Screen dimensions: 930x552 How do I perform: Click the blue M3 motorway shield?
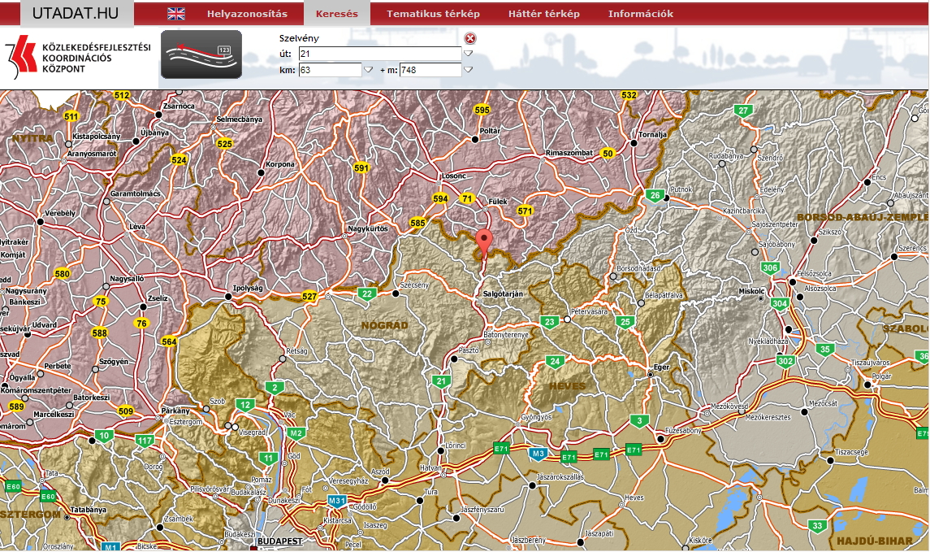pos(538,454)
